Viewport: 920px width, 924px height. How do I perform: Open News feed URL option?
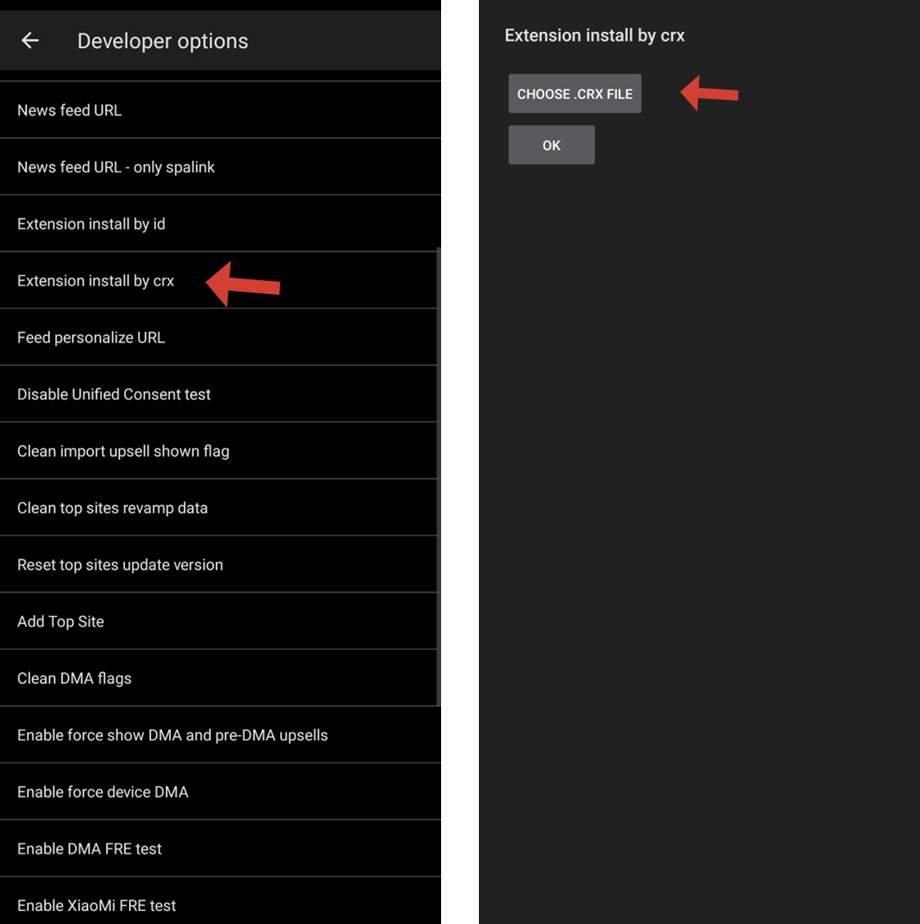click(x=220, y=110)
